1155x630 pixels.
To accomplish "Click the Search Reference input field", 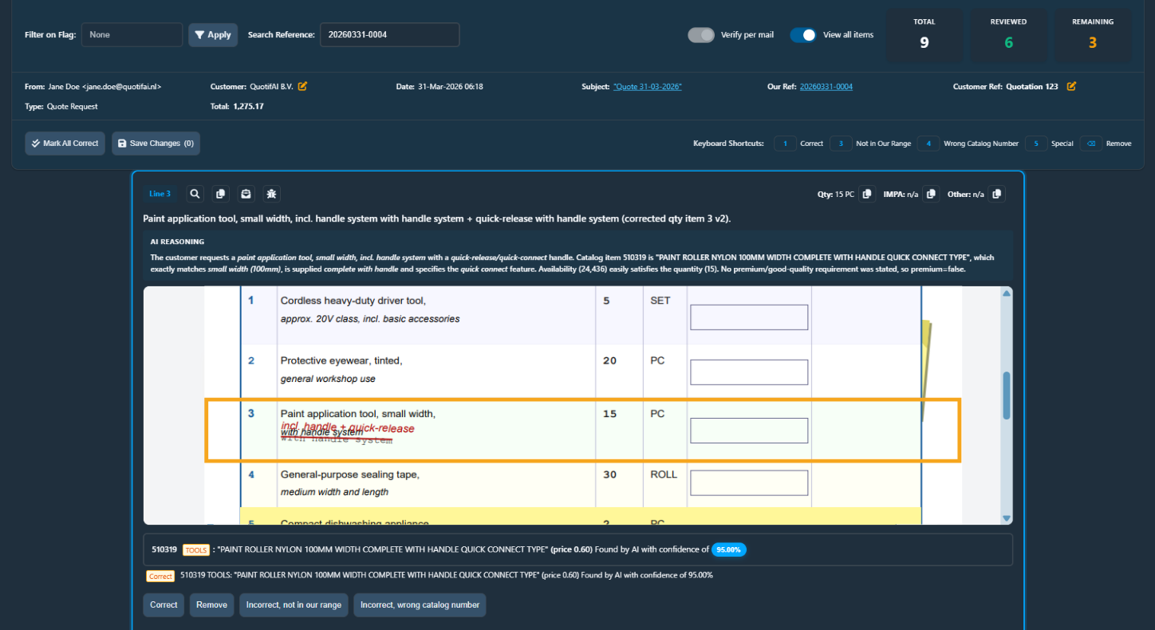I will [389, 34].
